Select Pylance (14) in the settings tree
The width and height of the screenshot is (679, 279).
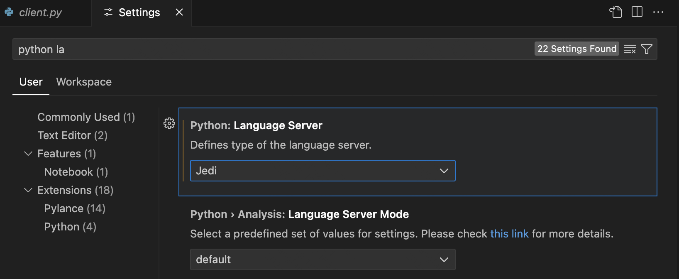tap(75, 208)
